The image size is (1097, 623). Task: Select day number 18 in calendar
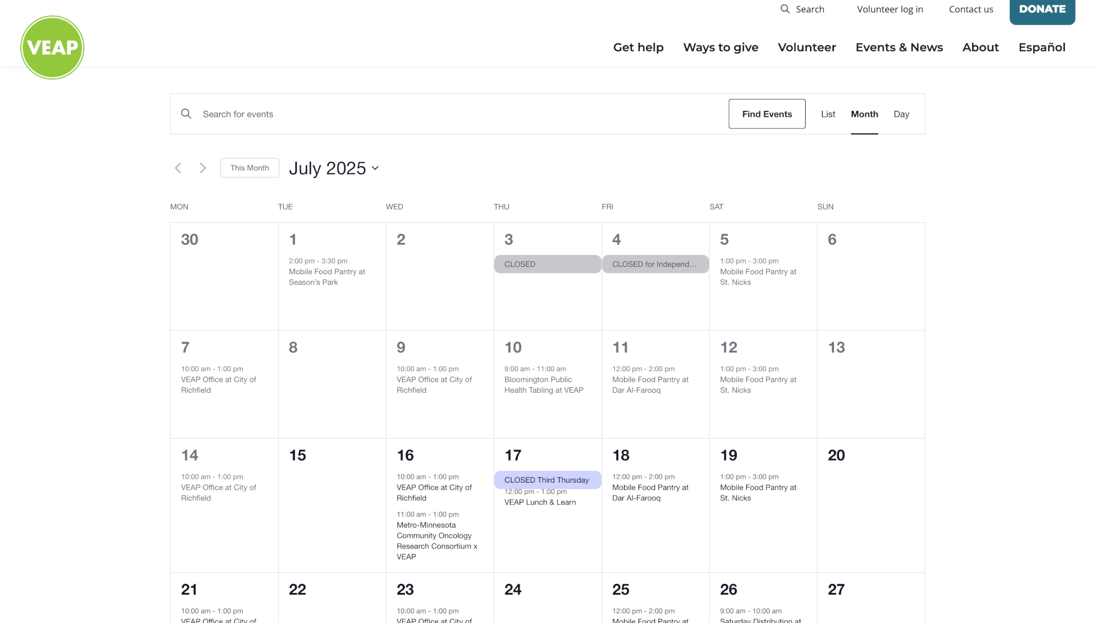[x=621, y=455]
